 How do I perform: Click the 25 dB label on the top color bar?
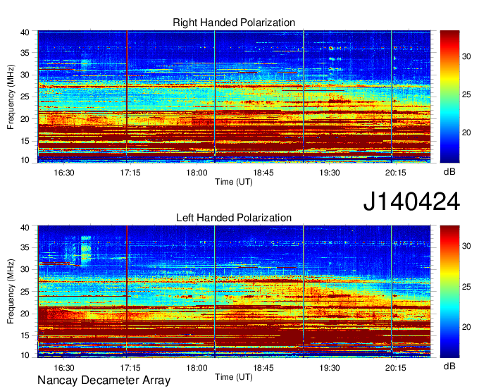[x=466, y=94]
